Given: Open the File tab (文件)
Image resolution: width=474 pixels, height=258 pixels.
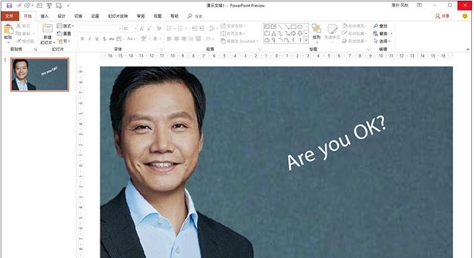Looking at the screenshot, I should click(9, 16).
